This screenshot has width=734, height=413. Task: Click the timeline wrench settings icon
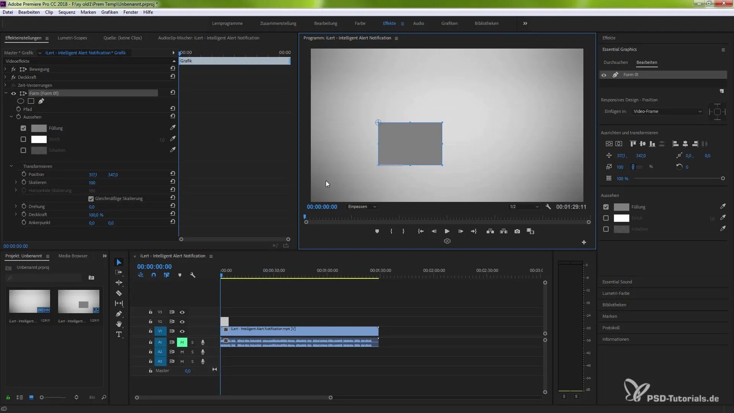click(x=193, y=275)
